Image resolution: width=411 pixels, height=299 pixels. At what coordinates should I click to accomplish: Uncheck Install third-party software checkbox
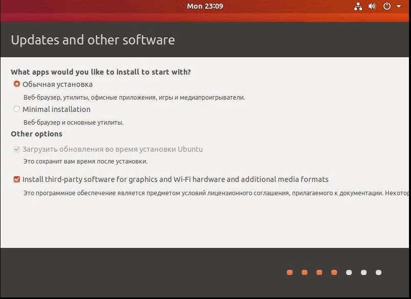click(x=17, y=179)
